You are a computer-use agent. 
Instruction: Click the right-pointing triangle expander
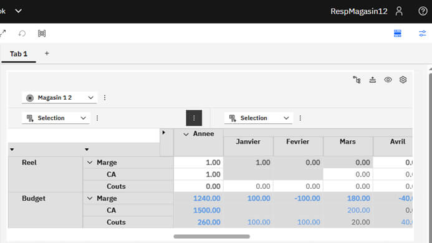164,133
